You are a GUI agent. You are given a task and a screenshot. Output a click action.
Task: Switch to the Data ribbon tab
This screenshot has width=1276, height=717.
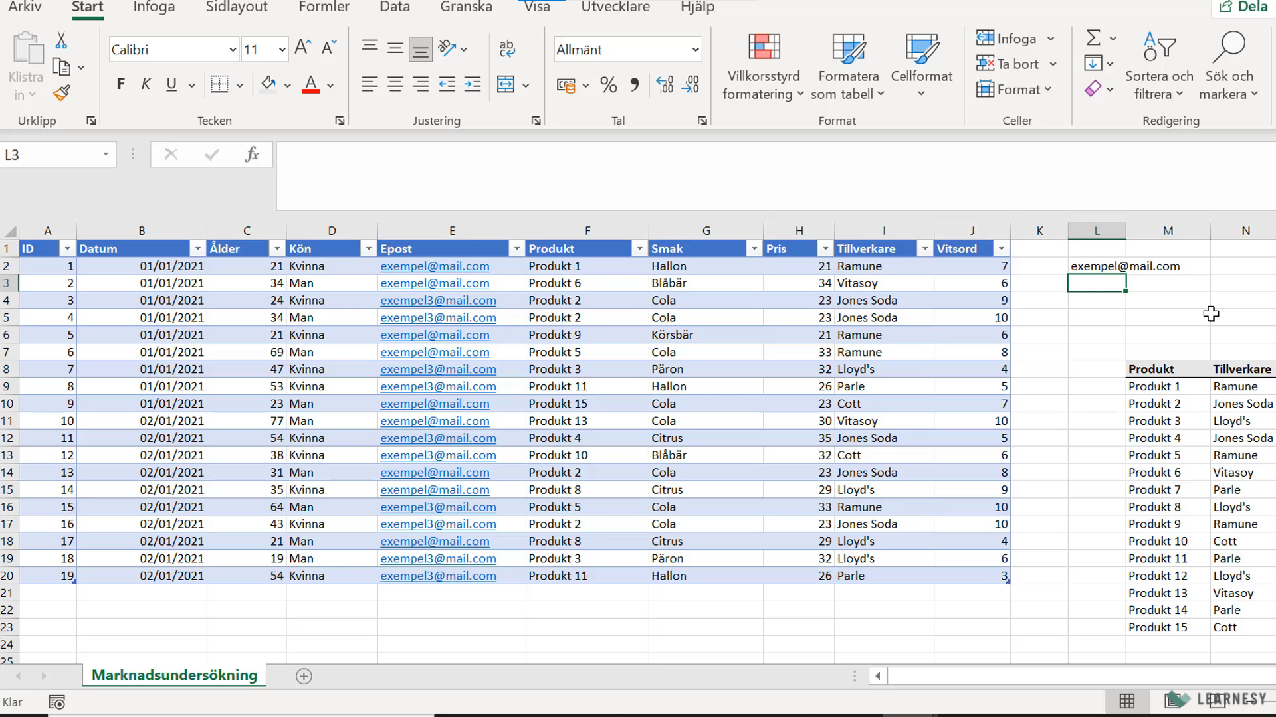pos(395,7)
